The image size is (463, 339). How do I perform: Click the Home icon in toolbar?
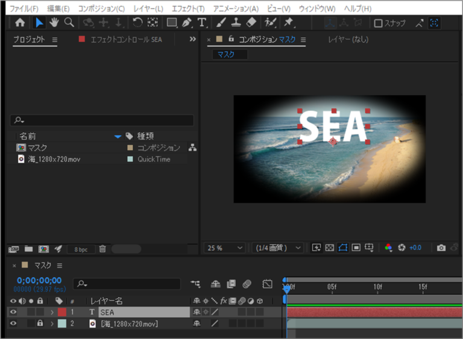(20, 22)
